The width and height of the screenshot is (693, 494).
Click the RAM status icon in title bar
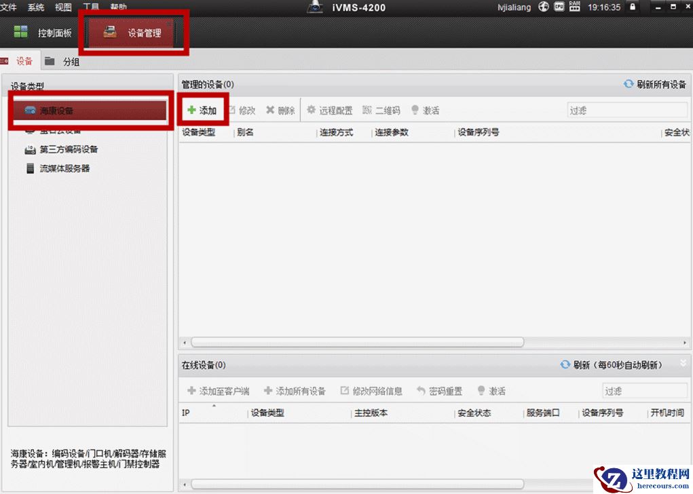pyautogui.click(x=574, y=7)
